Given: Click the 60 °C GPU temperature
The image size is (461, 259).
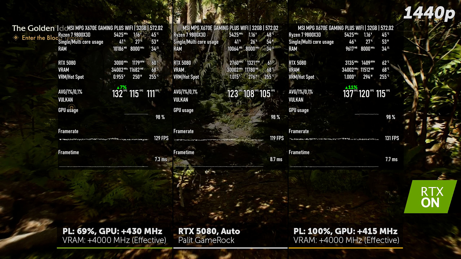Looking at the screenshot, I should coord(155,63).
